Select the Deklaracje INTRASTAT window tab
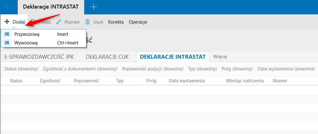 click(51, 7)
